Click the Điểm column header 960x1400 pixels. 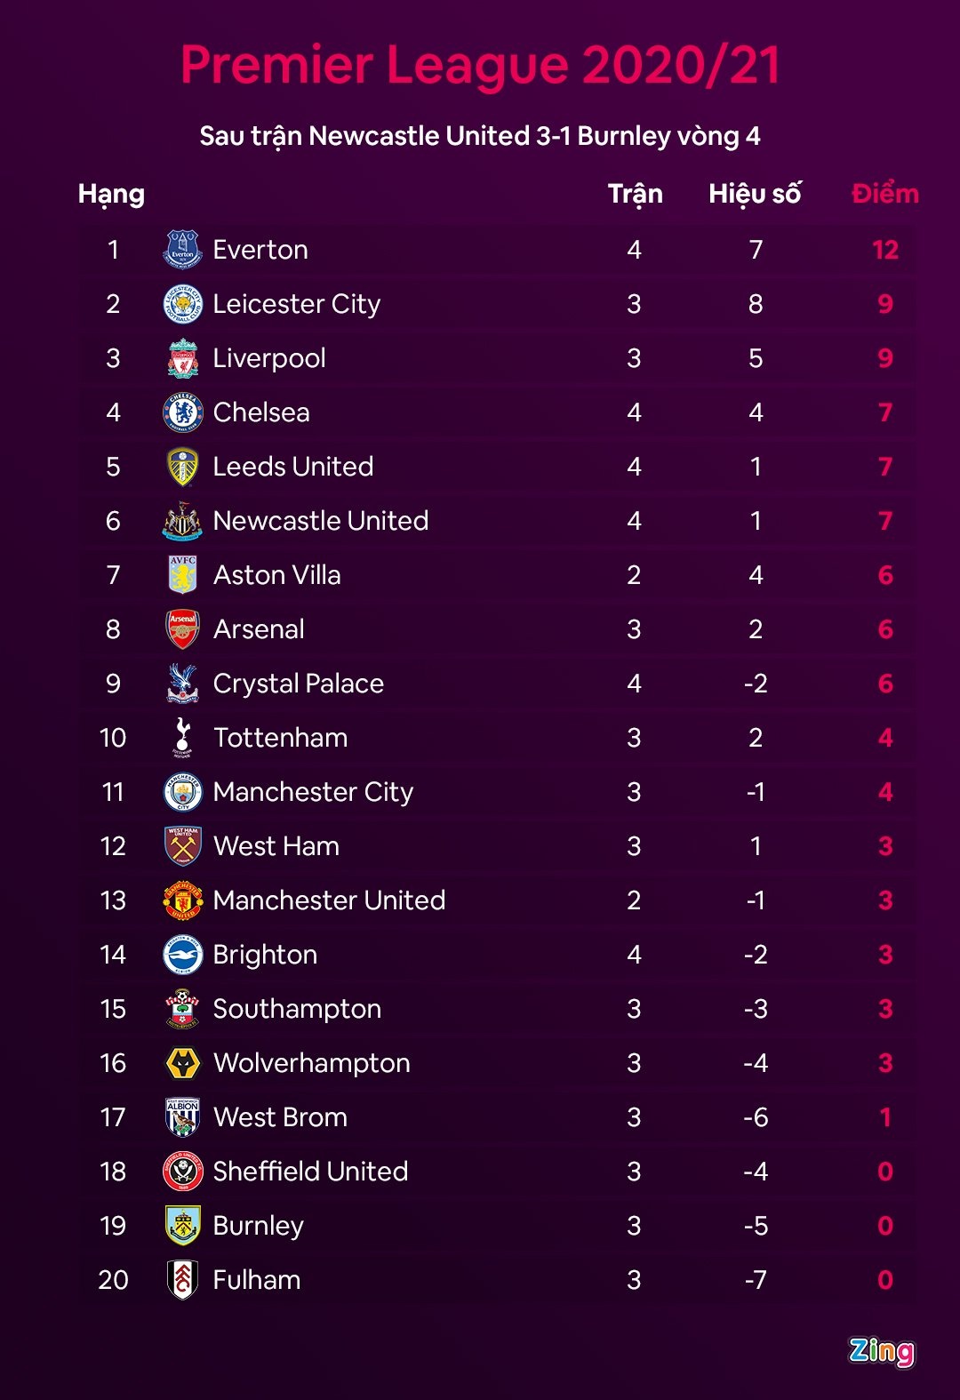point(884,194)
